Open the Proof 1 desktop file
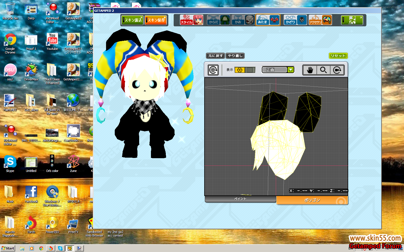 [x=31, y=42]
